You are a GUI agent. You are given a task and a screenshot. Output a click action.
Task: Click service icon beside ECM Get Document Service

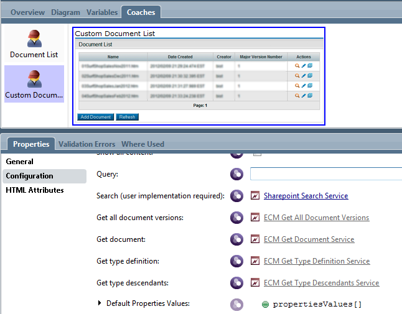pos(255,239)
